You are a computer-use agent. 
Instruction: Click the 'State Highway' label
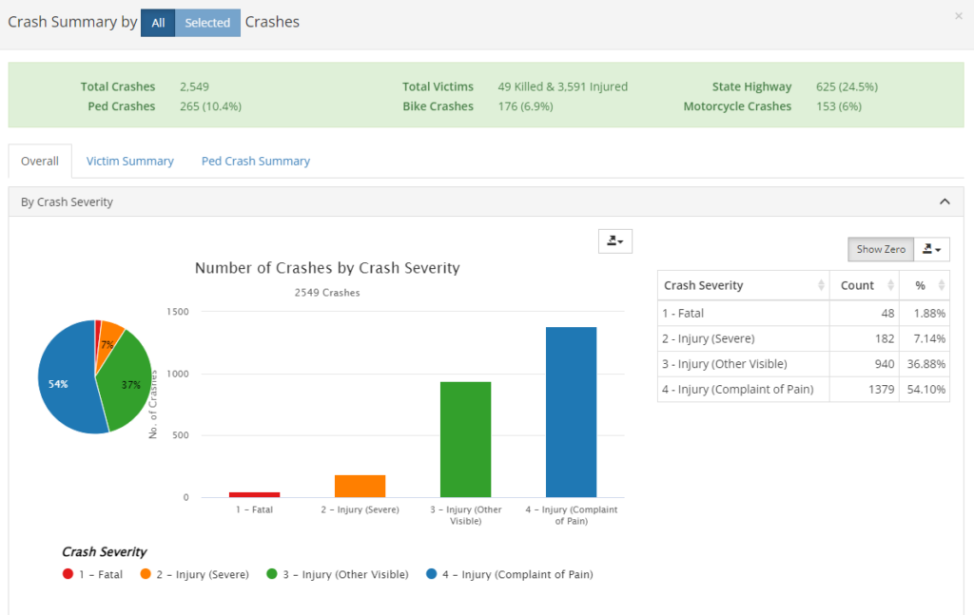(x=751, y=86)
